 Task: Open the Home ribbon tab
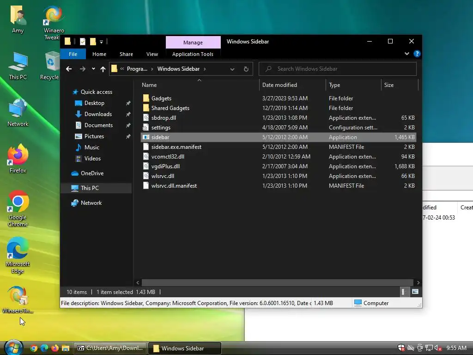click(99, 54)
